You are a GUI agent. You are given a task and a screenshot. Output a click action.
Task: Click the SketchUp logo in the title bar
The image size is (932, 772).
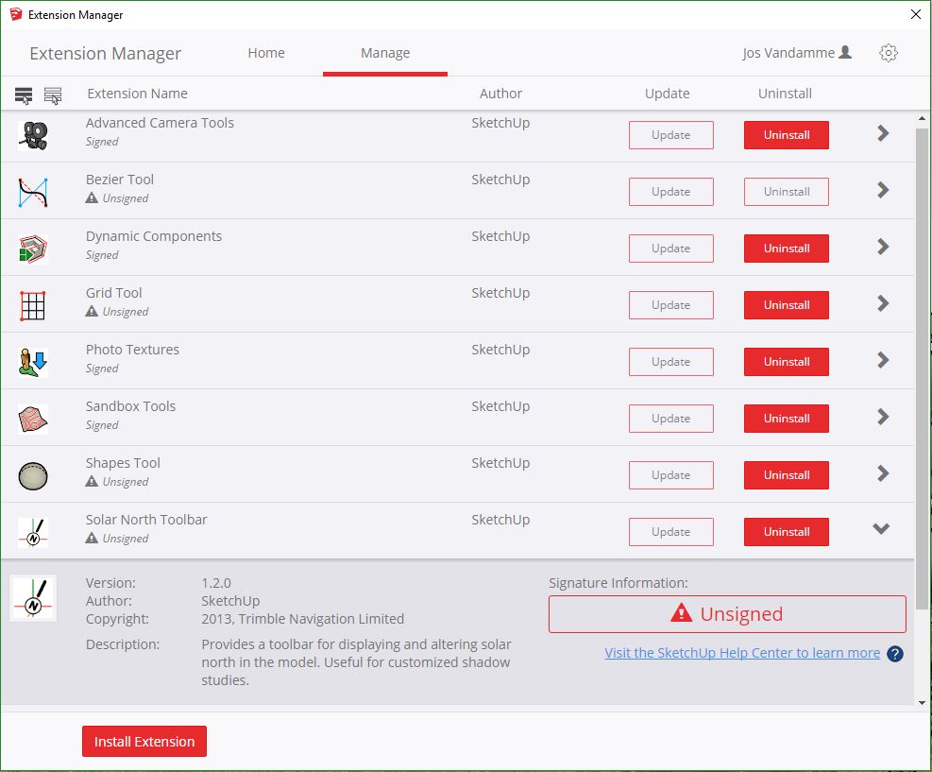point(16,14)
